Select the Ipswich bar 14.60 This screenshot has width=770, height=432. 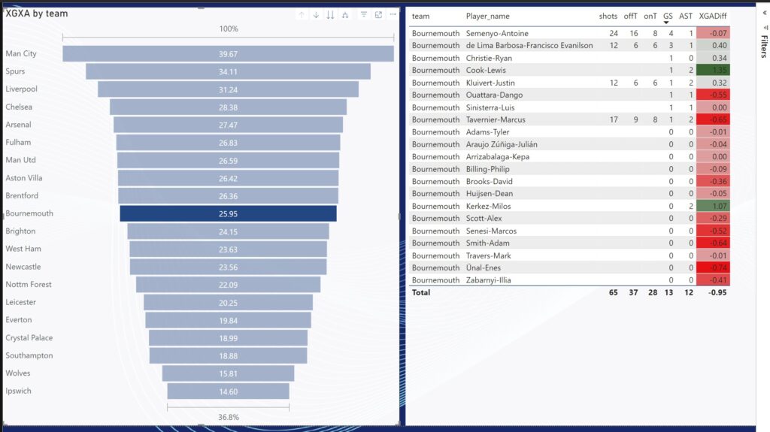(228, 391)
